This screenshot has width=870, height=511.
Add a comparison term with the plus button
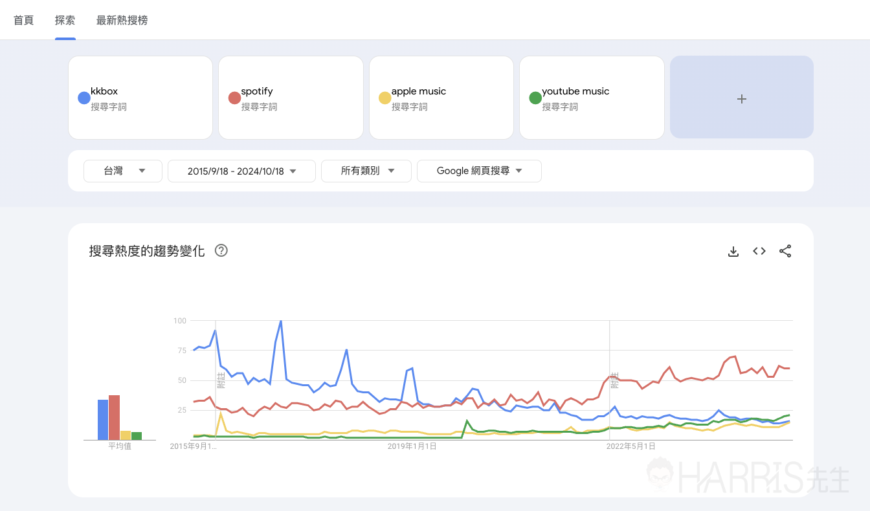[742, 98]
